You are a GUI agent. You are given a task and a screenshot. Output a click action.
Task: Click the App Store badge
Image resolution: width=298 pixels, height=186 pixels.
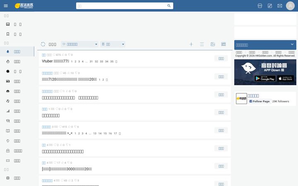tap(286, 79)
